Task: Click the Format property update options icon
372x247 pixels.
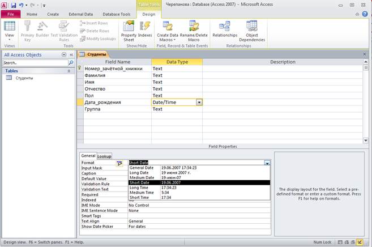Action: tap(119, 163)
